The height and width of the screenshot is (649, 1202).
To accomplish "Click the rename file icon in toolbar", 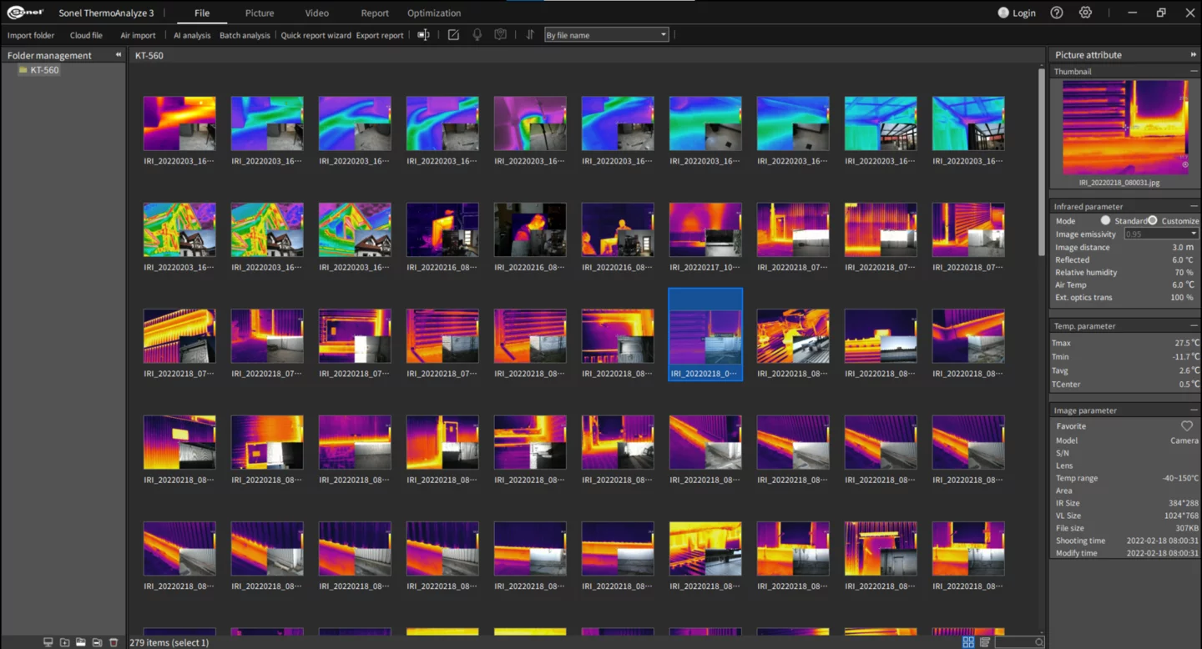I will [423, 35].
